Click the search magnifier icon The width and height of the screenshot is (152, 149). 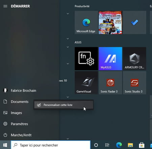click(x=16, y=145)
